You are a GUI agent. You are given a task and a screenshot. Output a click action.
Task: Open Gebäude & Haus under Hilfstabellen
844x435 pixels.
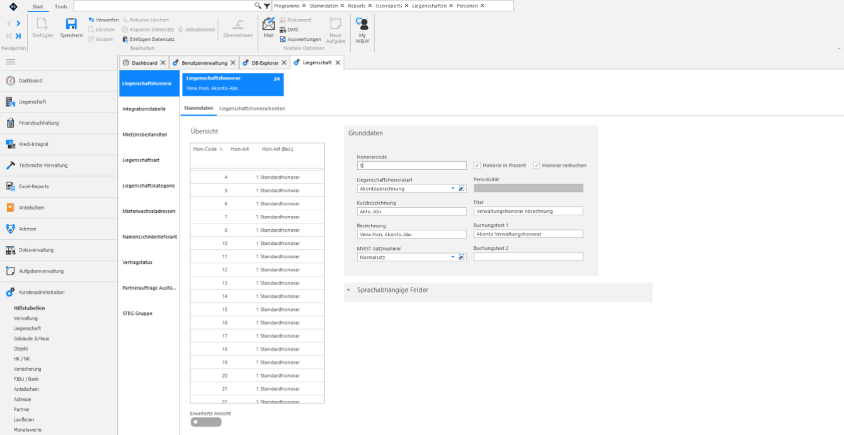[x=31, y=339]
